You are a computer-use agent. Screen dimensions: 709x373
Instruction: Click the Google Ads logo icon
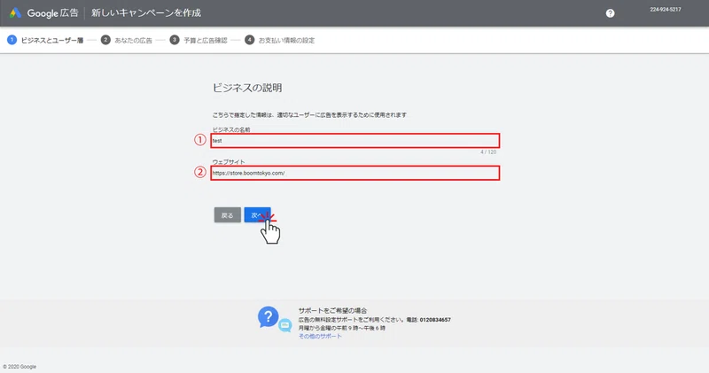15,12
